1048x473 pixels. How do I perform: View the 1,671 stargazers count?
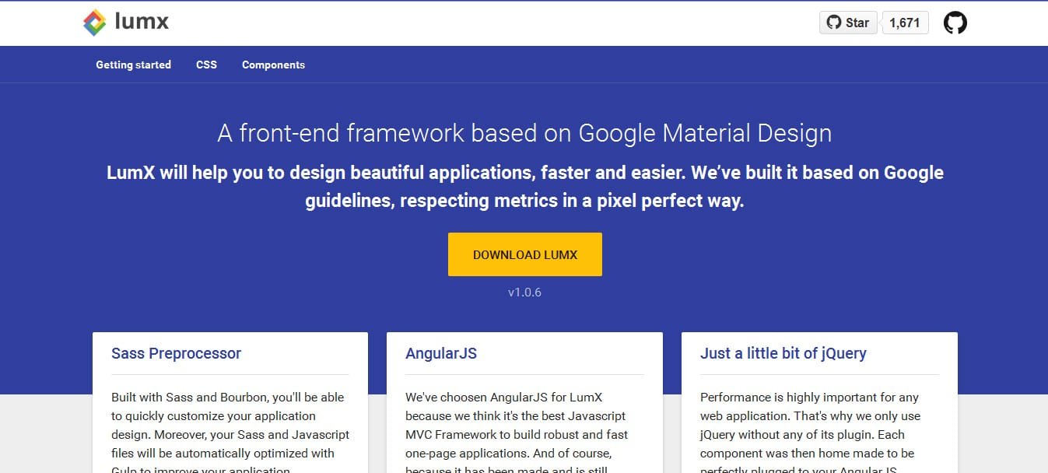[904, 23]
